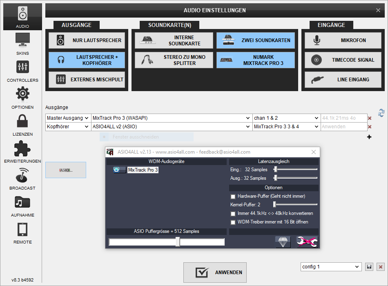Choose Interne Soundkarte option
388x286 pixels.
(x=174, y=40)
